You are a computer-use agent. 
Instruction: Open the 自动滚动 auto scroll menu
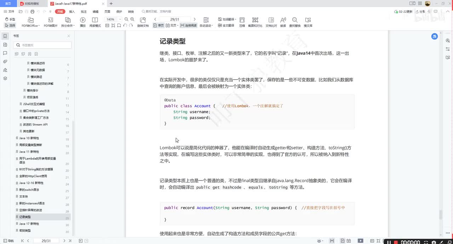click(x=206, y=22)
